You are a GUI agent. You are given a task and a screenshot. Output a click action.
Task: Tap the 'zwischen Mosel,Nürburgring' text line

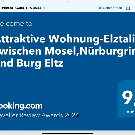[x=67, y=51]
